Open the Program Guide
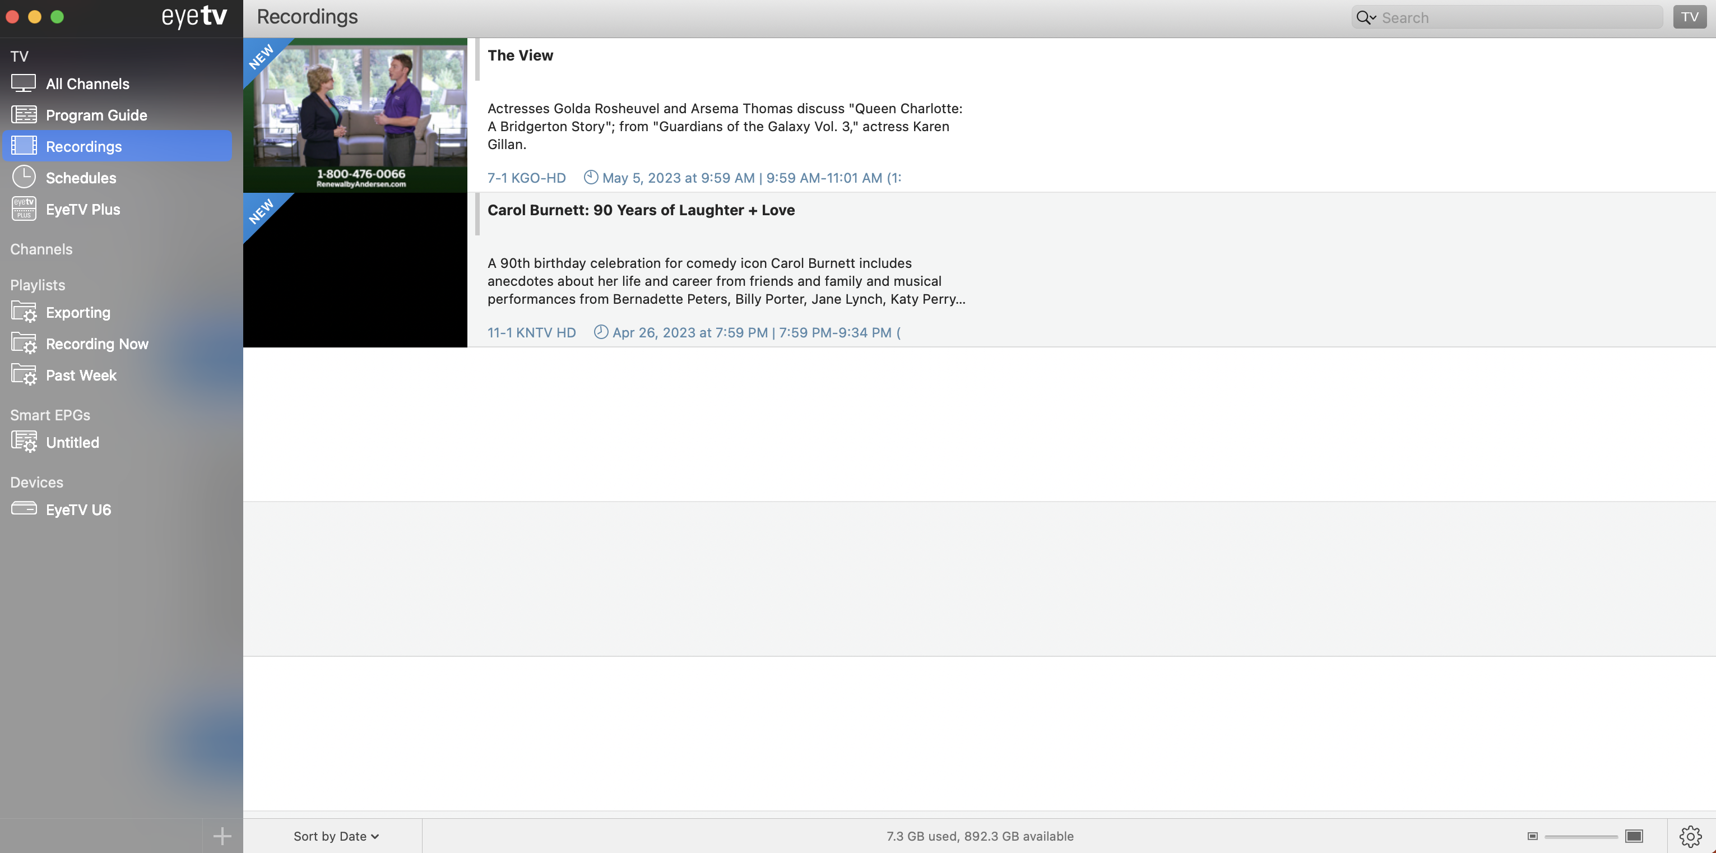This screenshot has width=1716, height=853. [x=96, y=115]
